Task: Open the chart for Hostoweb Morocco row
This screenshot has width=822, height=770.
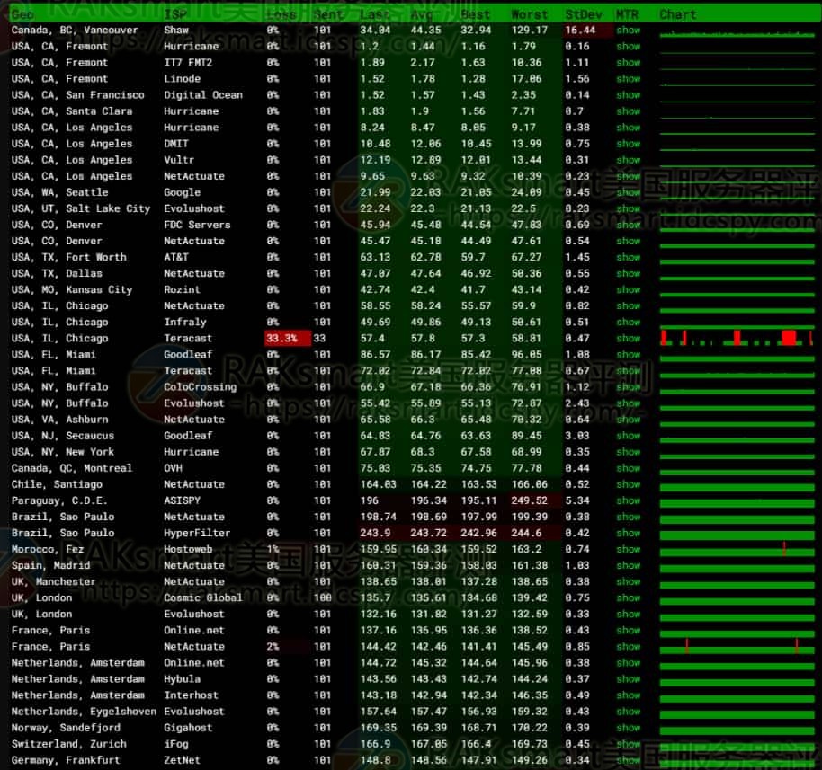Action: tap(736, 549)
